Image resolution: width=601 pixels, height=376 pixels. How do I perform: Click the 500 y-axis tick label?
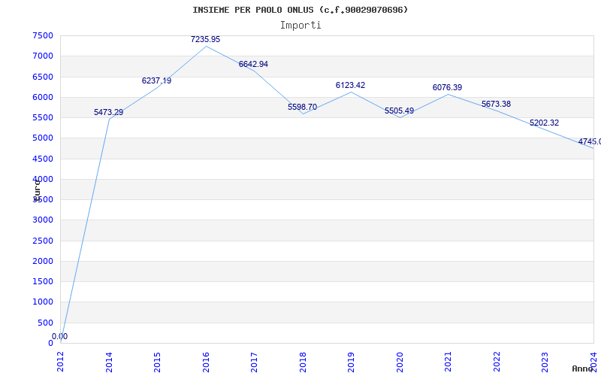(46, 323)
